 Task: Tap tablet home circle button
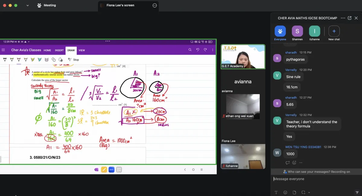(x=193, y=170)
